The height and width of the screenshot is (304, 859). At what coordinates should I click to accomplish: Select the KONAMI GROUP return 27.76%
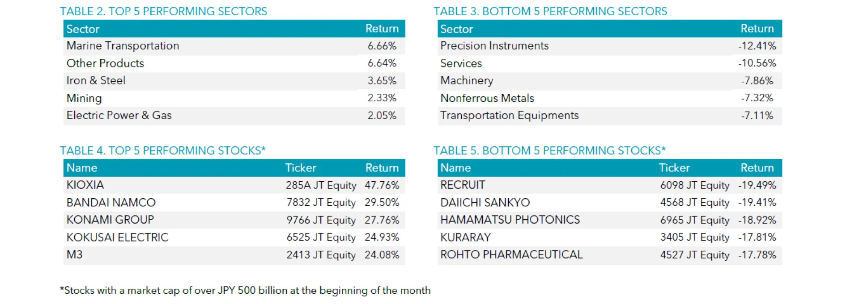382,220
